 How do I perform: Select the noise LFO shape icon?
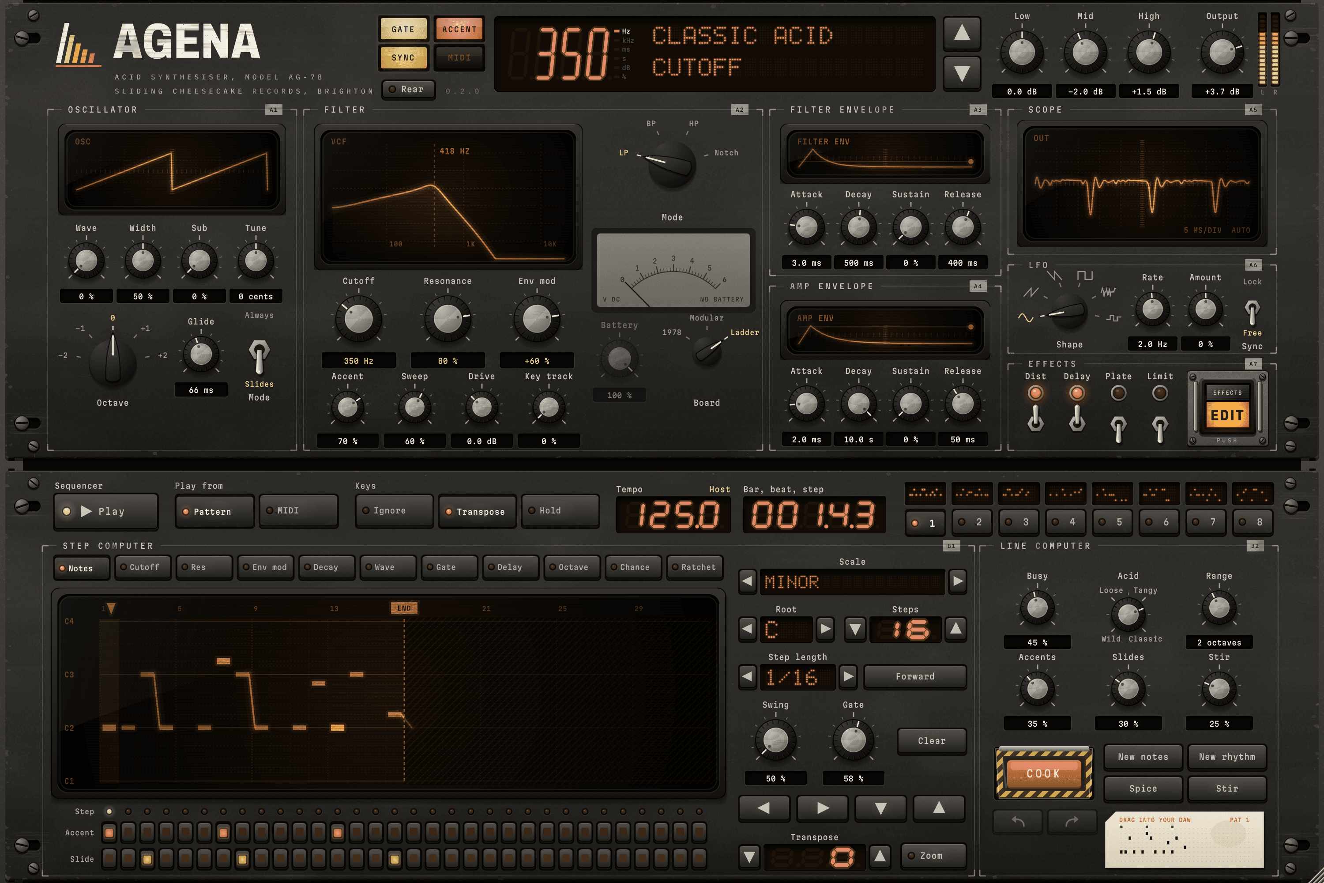click(x=1108, y=292)
